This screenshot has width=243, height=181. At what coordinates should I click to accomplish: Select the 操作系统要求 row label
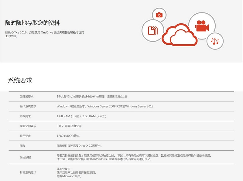tap(28, 106)
